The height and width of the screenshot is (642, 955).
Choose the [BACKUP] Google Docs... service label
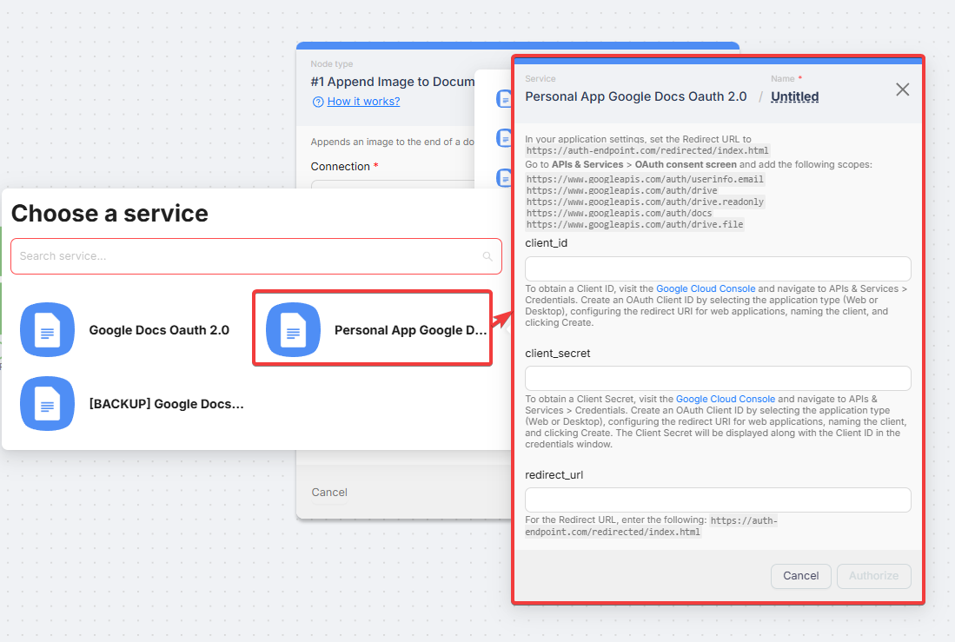pos(166,404)
